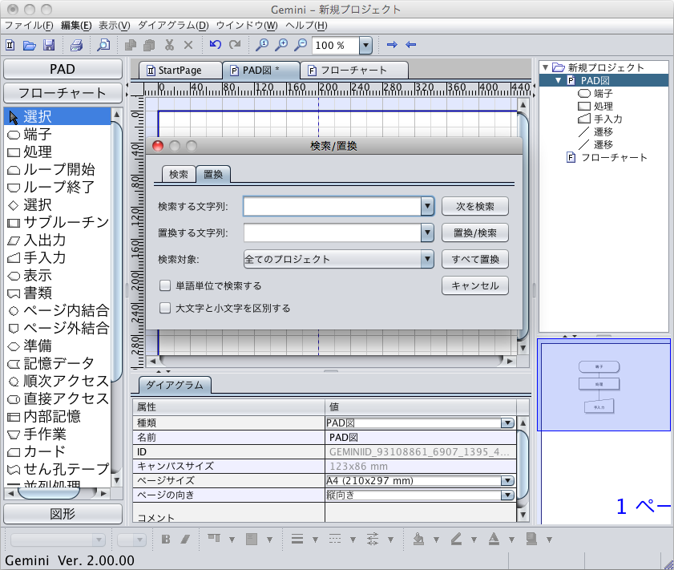
Task: Open the ウインドウ(W) menu
Action: (x=247, y=26)
